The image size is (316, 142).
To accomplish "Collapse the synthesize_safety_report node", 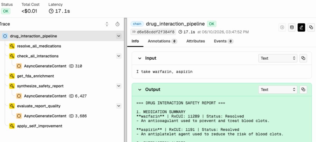I will click(x=119, y=86).
